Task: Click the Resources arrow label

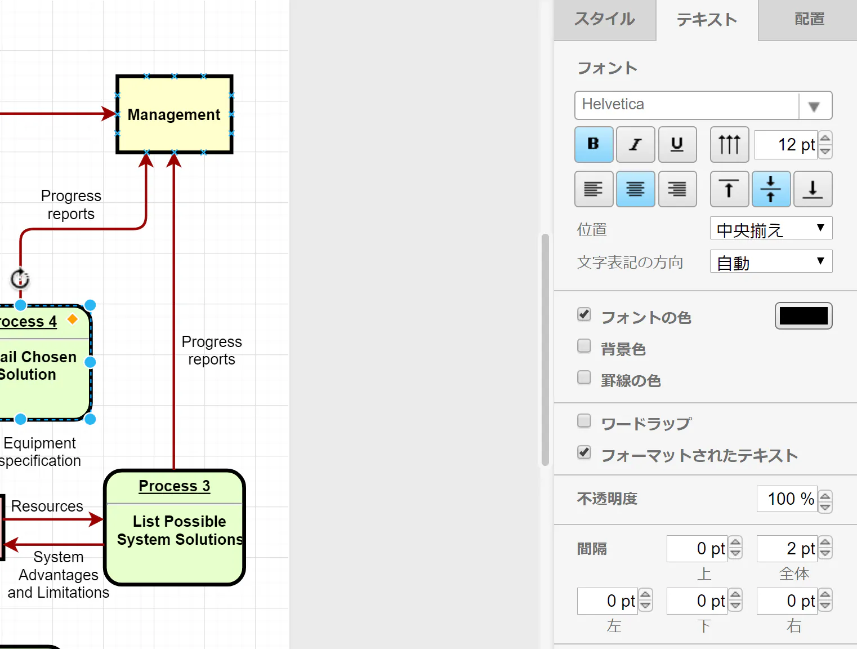Action: pyautogui.click(x=47, y=506)
